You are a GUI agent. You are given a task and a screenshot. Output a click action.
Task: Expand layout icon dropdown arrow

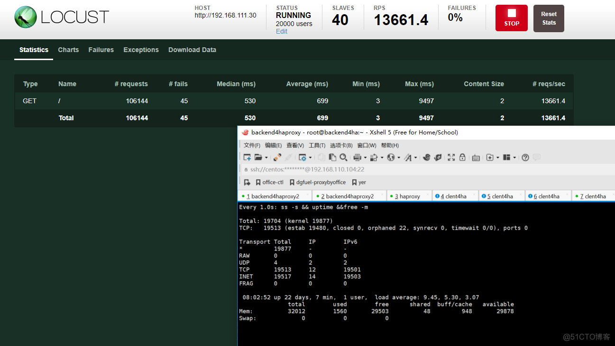click(x=514, y=158)
